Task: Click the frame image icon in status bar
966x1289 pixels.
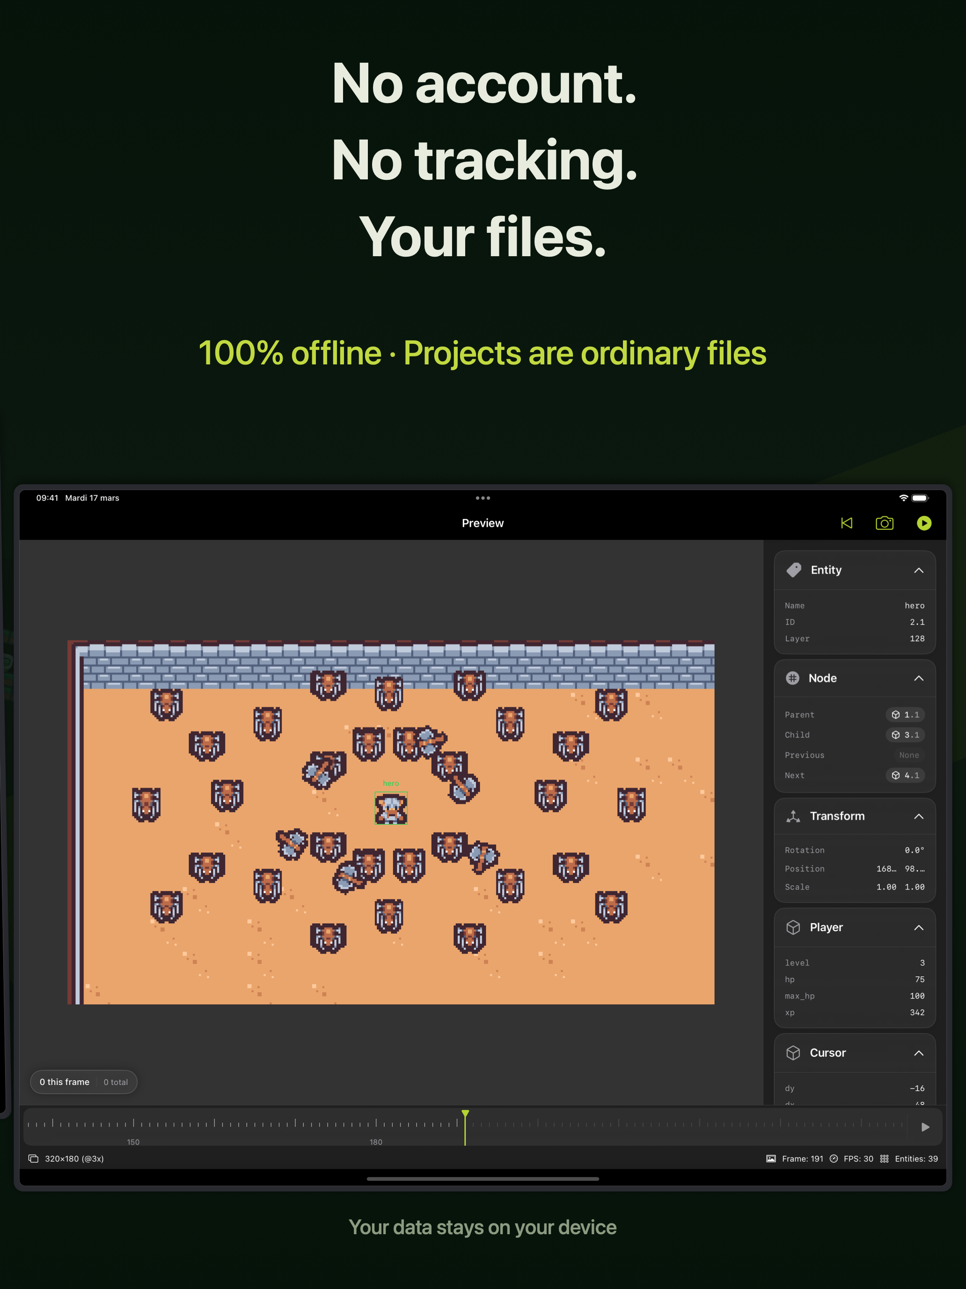Action: point(771,1158)
